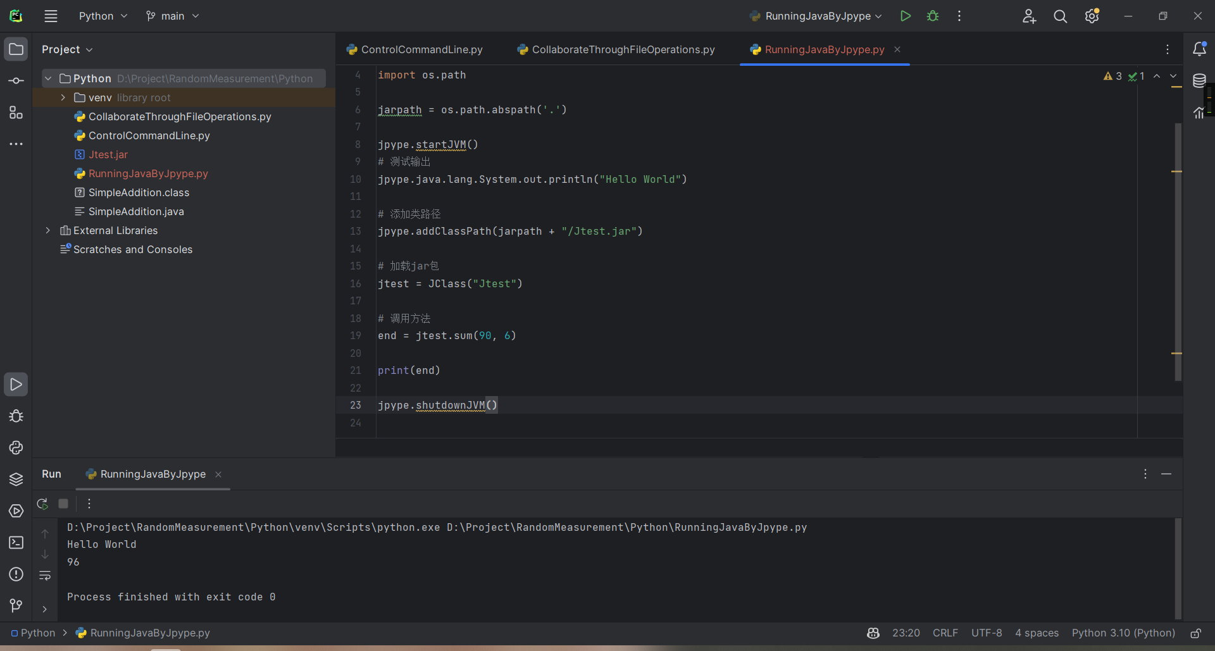Go to next highlighted error arrow

pos(1173,77)
